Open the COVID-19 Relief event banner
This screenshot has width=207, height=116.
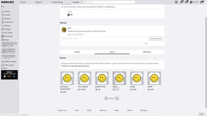click(9, 75)
